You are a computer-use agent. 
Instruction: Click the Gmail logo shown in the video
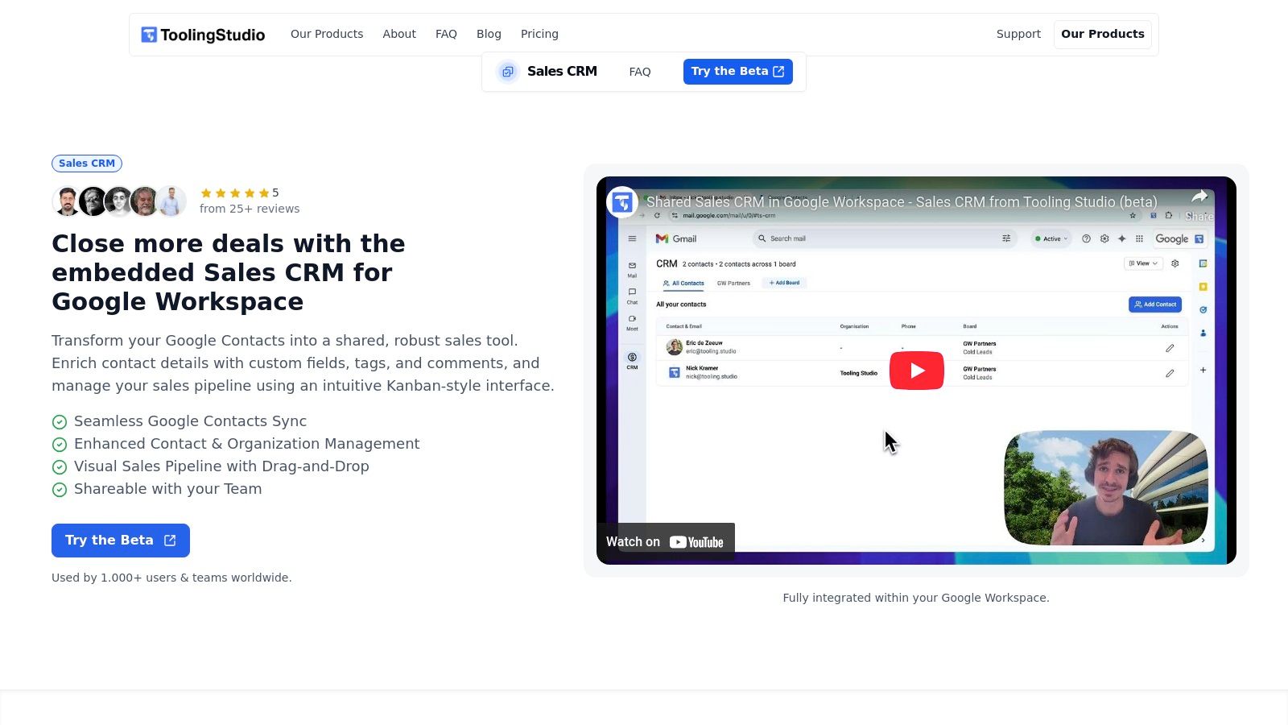[x=676, y=238]
